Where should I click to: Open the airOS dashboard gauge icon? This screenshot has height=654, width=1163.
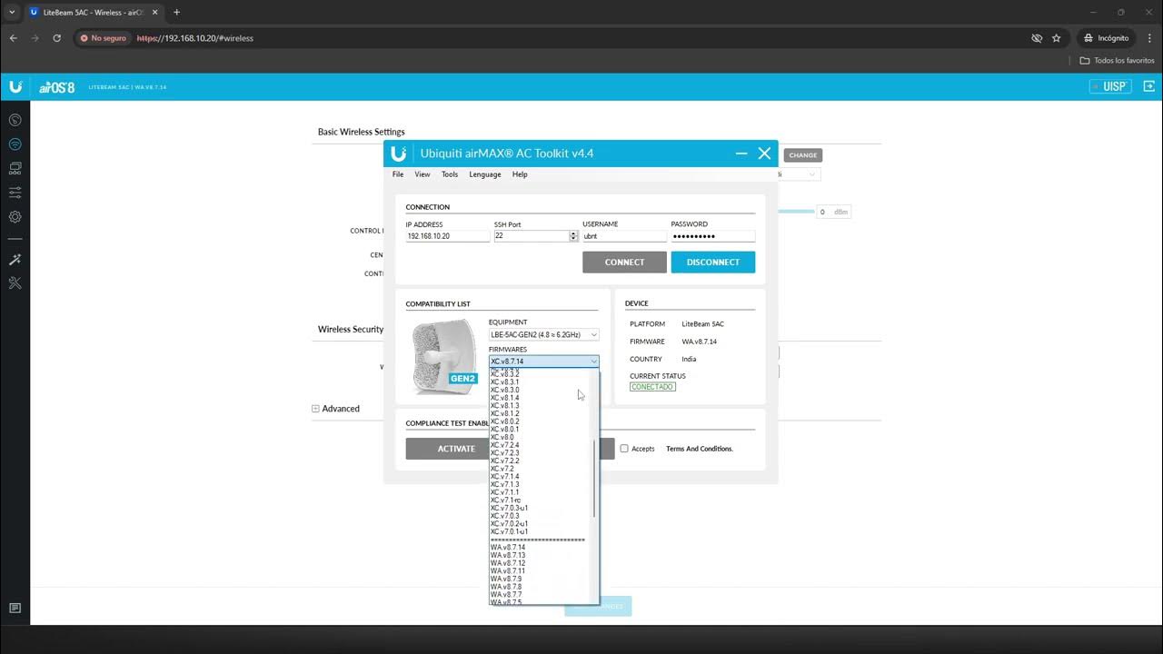pyautogui.click(x=15, y=120)
